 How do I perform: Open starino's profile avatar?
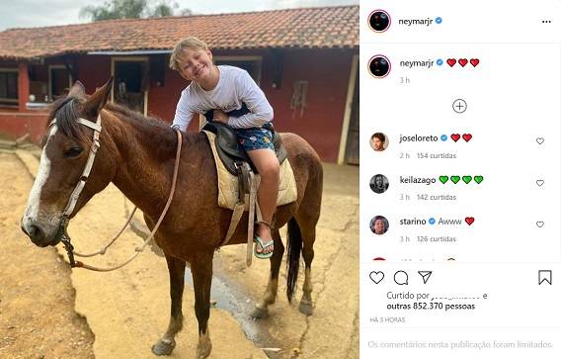click(379, 225)
